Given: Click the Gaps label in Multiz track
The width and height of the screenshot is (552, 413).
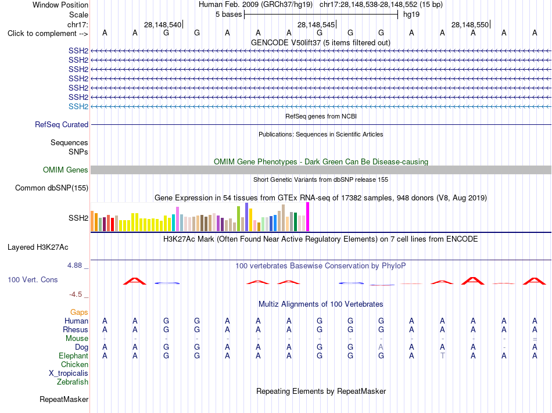Looking at the screenshot, I should point(79,312).
